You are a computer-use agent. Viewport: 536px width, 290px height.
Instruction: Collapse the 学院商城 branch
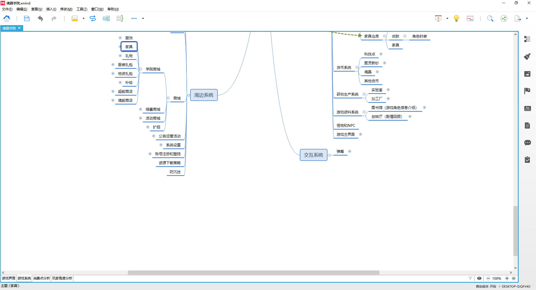click(x=141, y=69)
